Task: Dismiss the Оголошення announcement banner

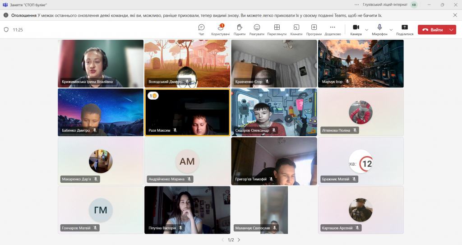Action: click(455, 15)
